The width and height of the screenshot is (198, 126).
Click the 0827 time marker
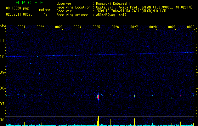[x=134, y=27]
